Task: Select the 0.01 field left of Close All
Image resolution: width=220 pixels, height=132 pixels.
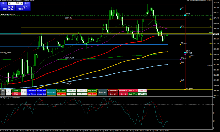Action: click(x=24, y=92)
